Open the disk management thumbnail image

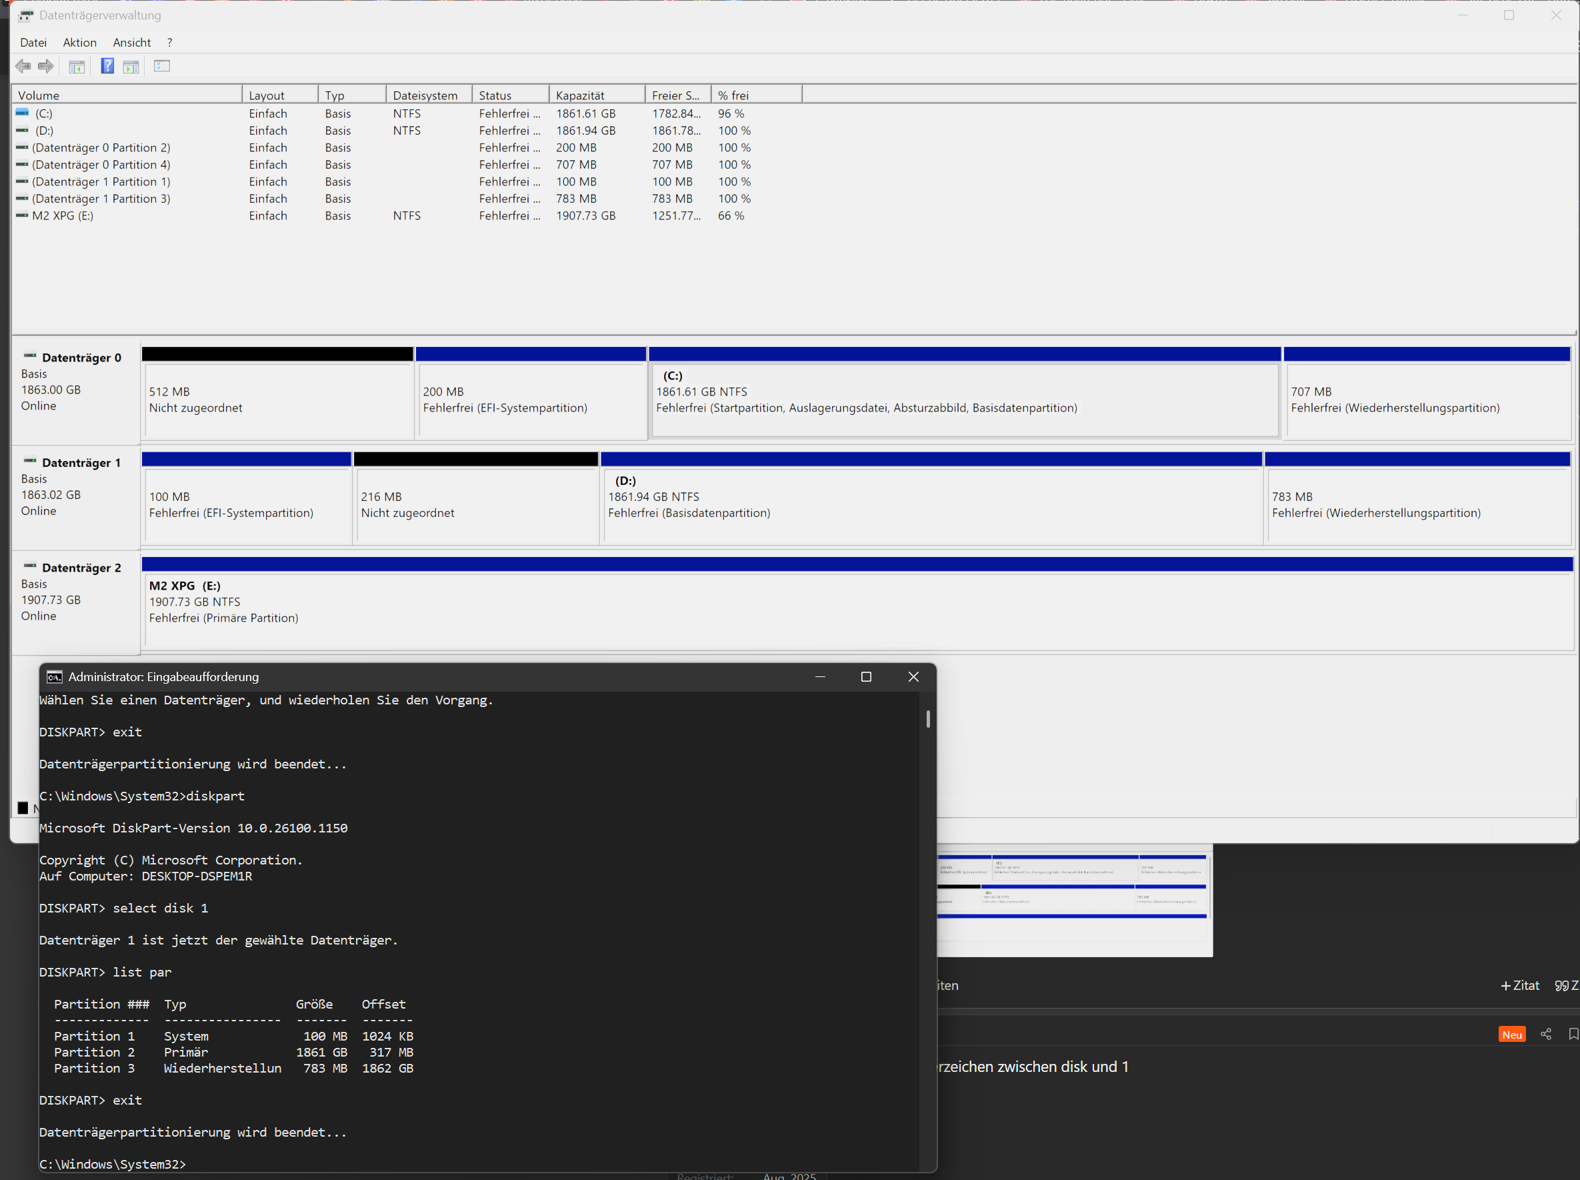coord(1074,900)
